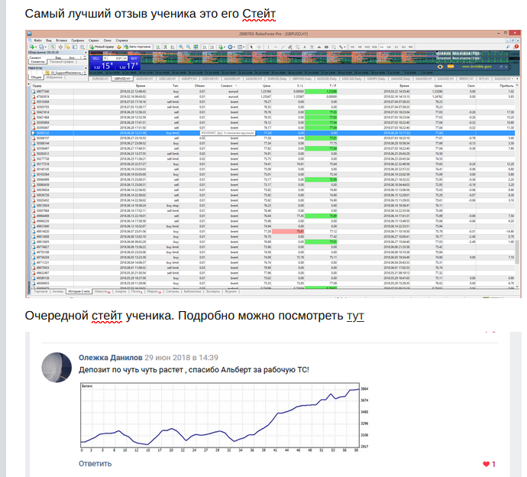Switch timeframe to M15
This screenshot has width=527, height=477.
367,47
